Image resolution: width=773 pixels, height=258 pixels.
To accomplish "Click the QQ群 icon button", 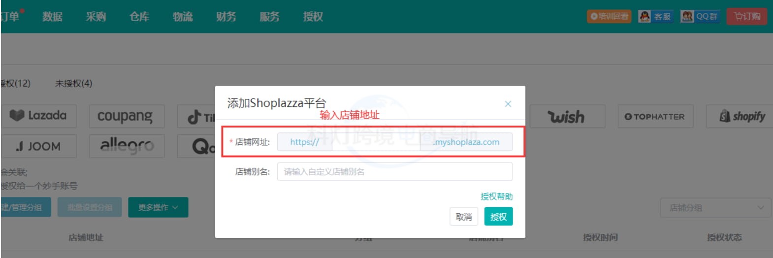I will tap(699, 16).
